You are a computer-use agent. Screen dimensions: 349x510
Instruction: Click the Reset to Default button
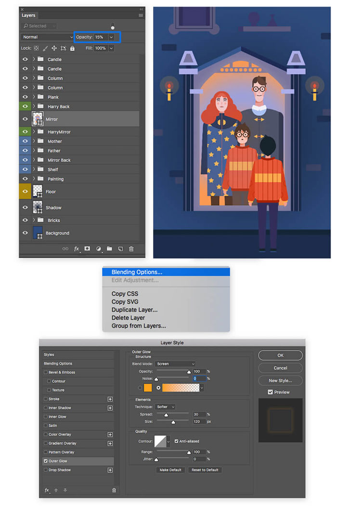tap(205, 470)
